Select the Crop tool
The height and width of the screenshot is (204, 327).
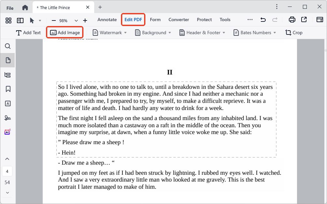(294, 33)
